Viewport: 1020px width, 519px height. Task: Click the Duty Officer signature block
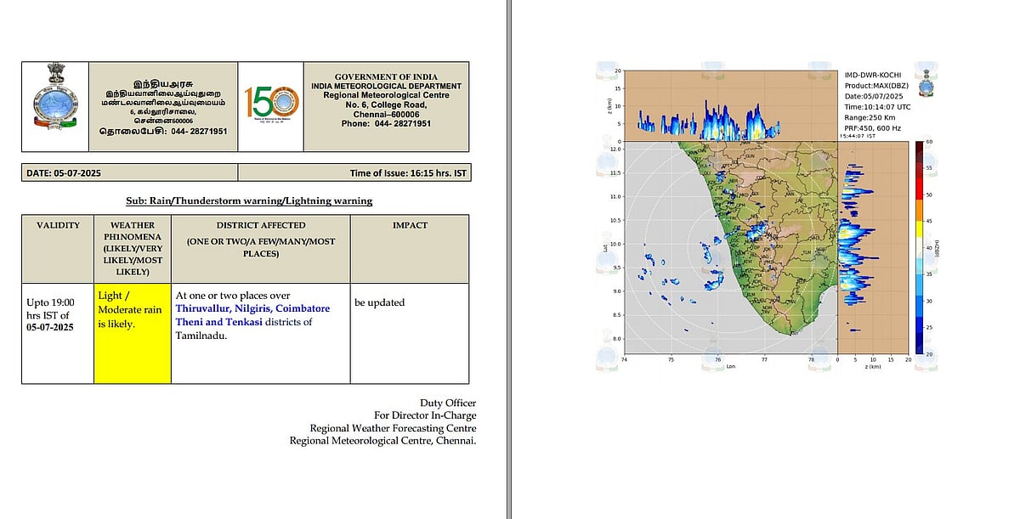click(x=382, y=422)
